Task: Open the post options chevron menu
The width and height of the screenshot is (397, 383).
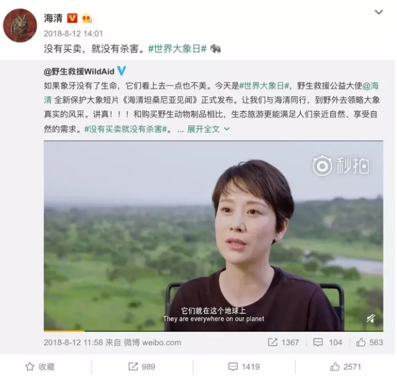Action: pyautogui.click(x=379, y=12)
